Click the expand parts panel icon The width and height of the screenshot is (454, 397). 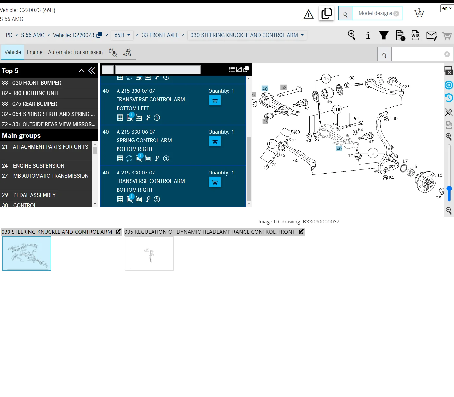(x=239, y=69)
